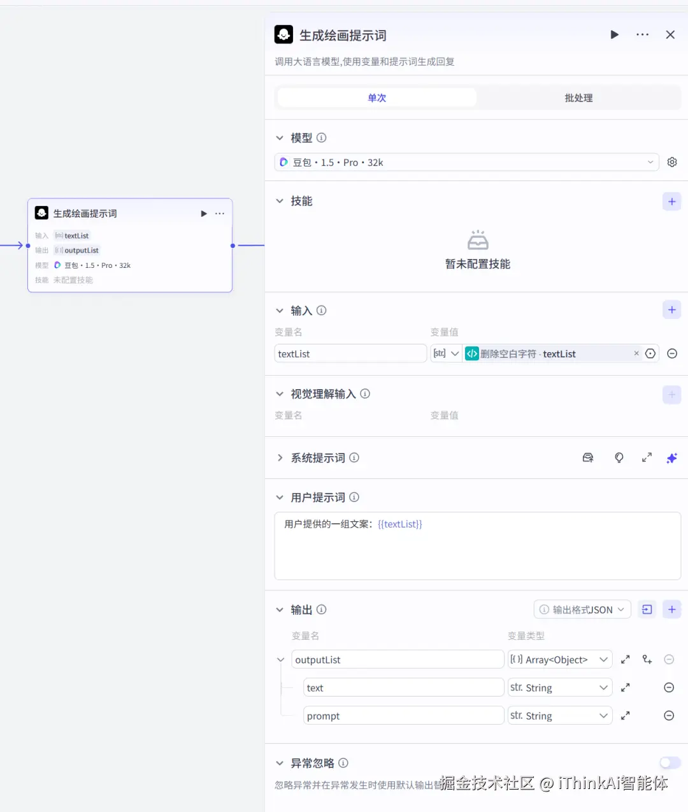Open Array<Object> type dropdown for outputList

point(560,660)
